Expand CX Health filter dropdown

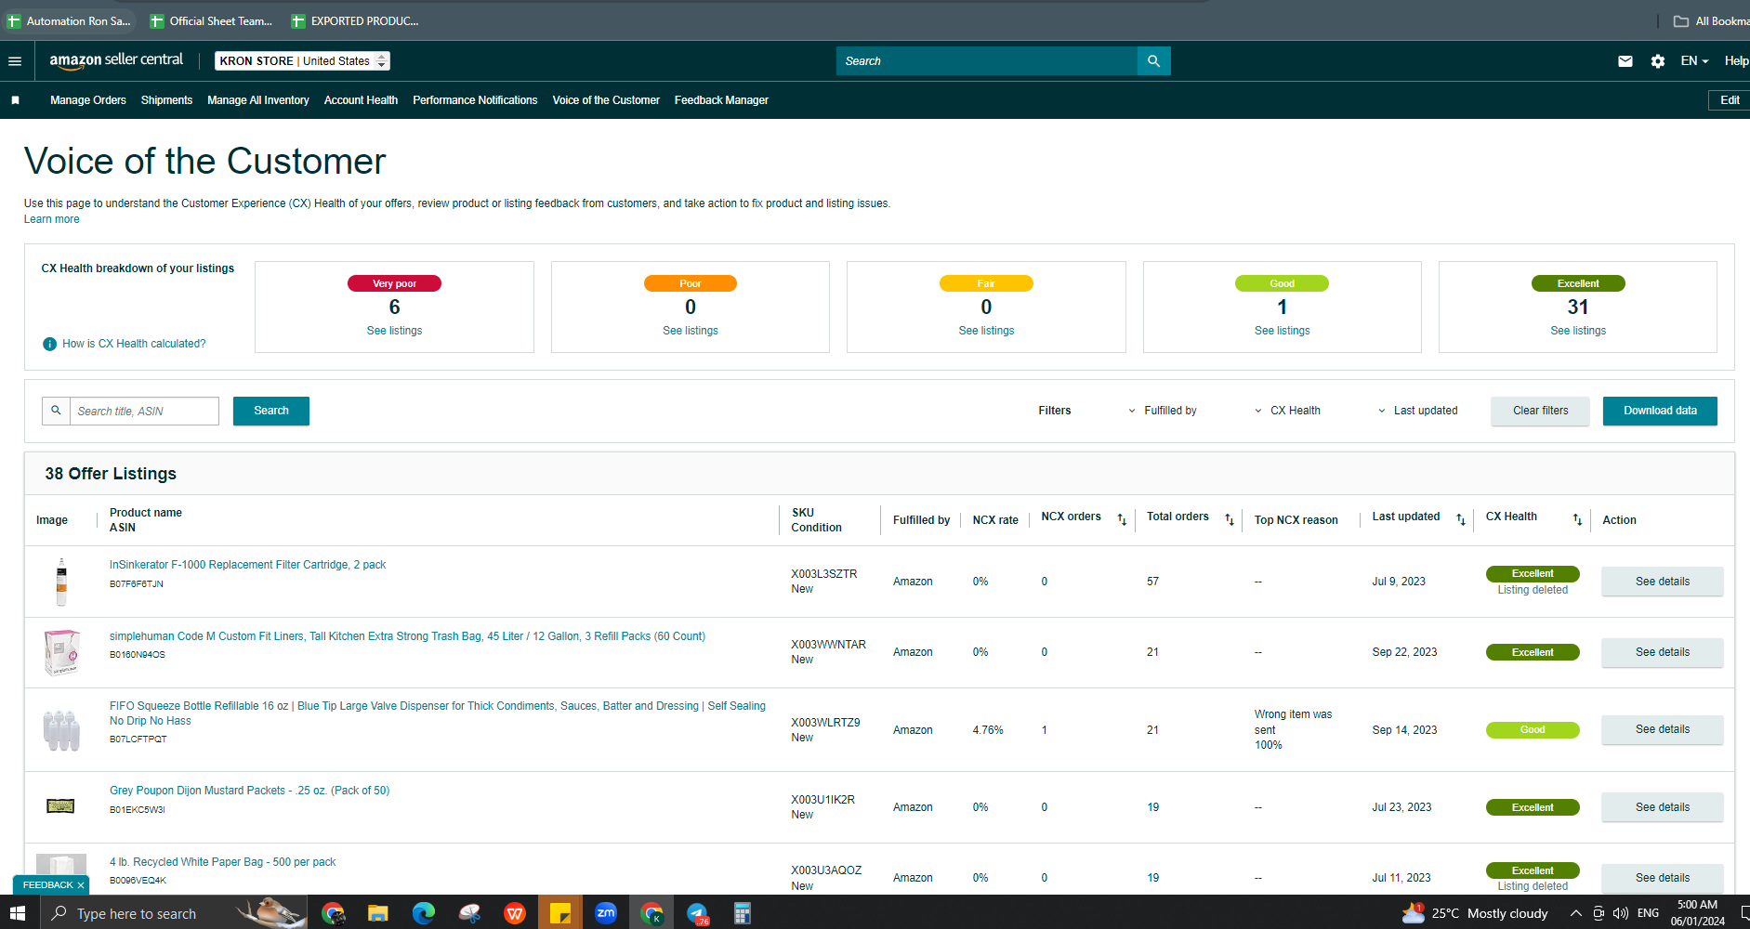(x=1287, y=411)
